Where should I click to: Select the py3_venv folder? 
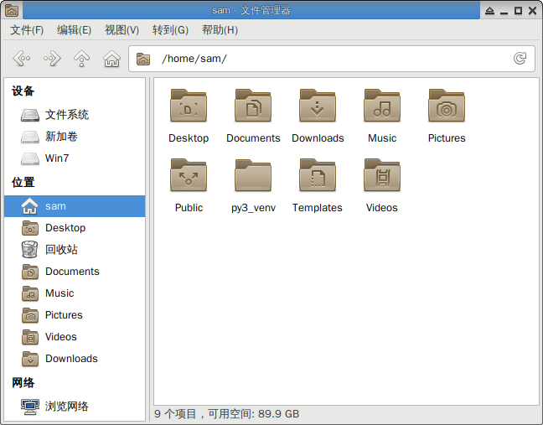[x=253, y=176]
